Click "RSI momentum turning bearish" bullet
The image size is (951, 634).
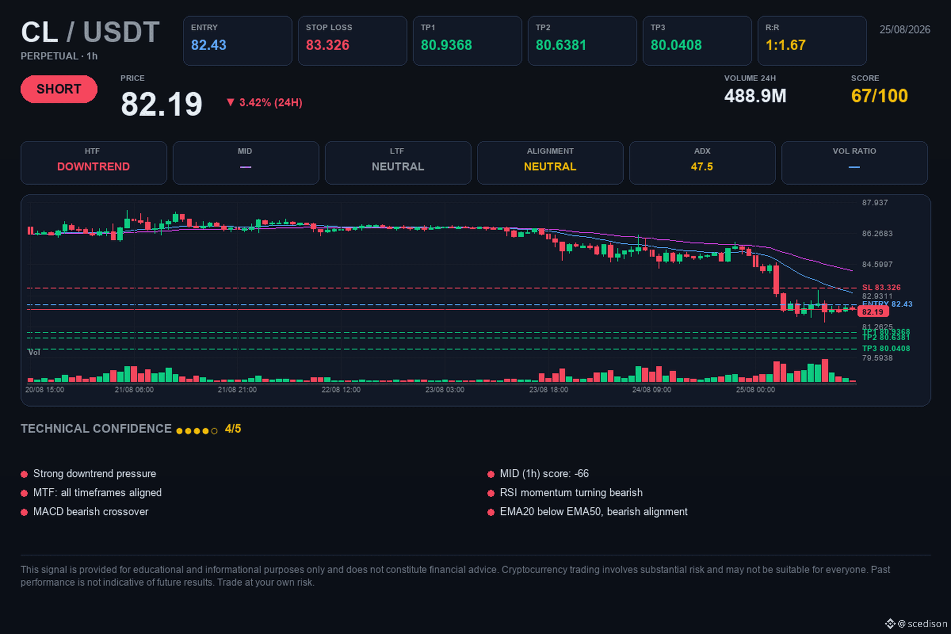571,493
